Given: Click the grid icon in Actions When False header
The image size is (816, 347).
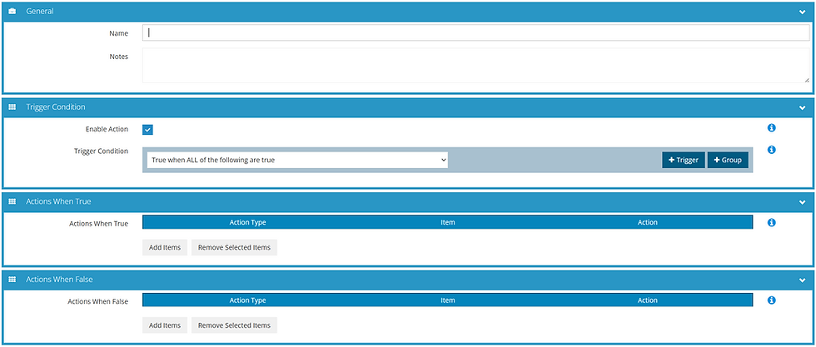Looking at the screenshot, I should [x=12, y=280].
